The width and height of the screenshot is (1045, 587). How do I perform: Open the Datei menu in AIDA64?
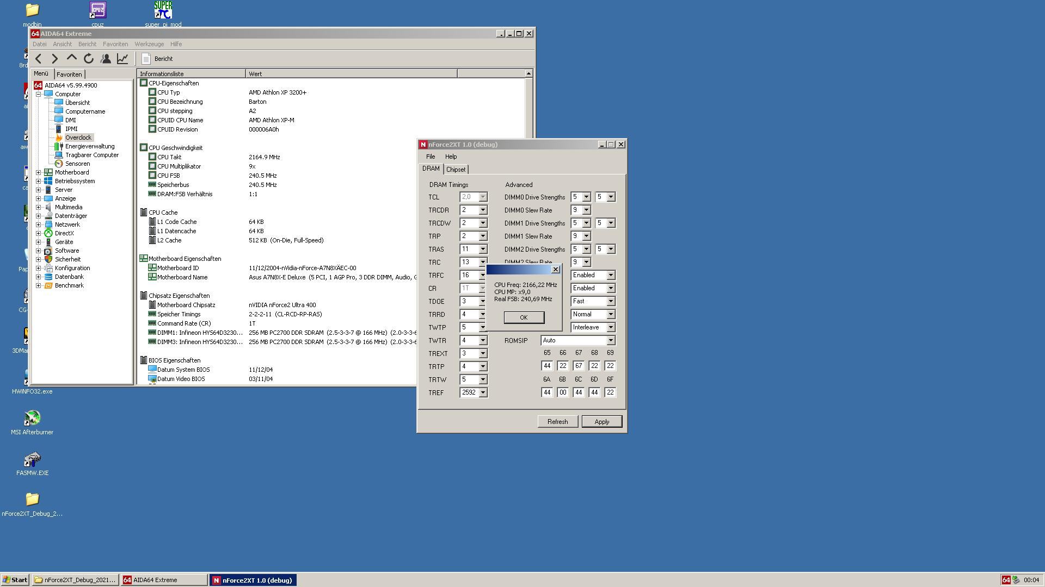click(x=39, y=44)
